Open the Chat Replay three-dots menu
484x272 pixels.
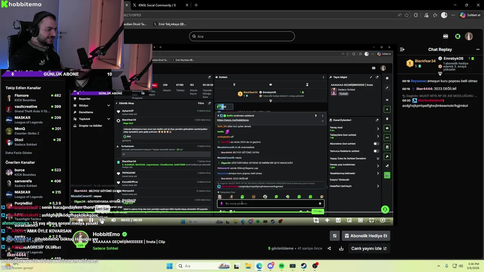click(x=478, y=49)
